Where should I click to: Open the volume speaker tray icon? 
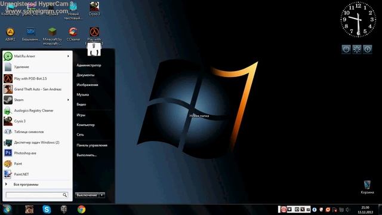point(348,210)
